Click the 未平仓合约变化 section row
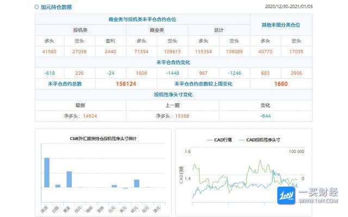This screenshot has height=217, width=348. click(173, 62)
